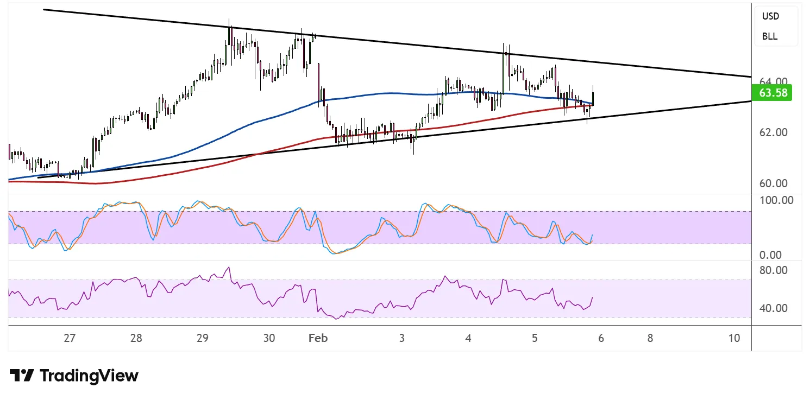The image size is (810, 400).
Task: Click the right end of lower ascending trendline
Action: point(750,101)
